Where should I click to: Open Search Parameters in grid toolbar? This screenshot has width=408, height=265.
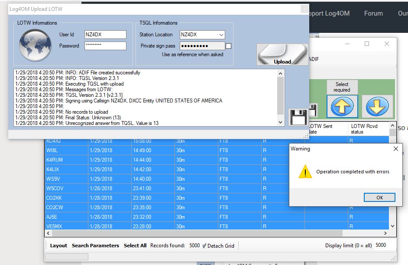click(x=95, y=246)
